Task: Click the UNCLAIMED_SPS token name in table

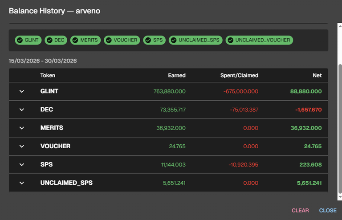Action: [x=66, y=183]
